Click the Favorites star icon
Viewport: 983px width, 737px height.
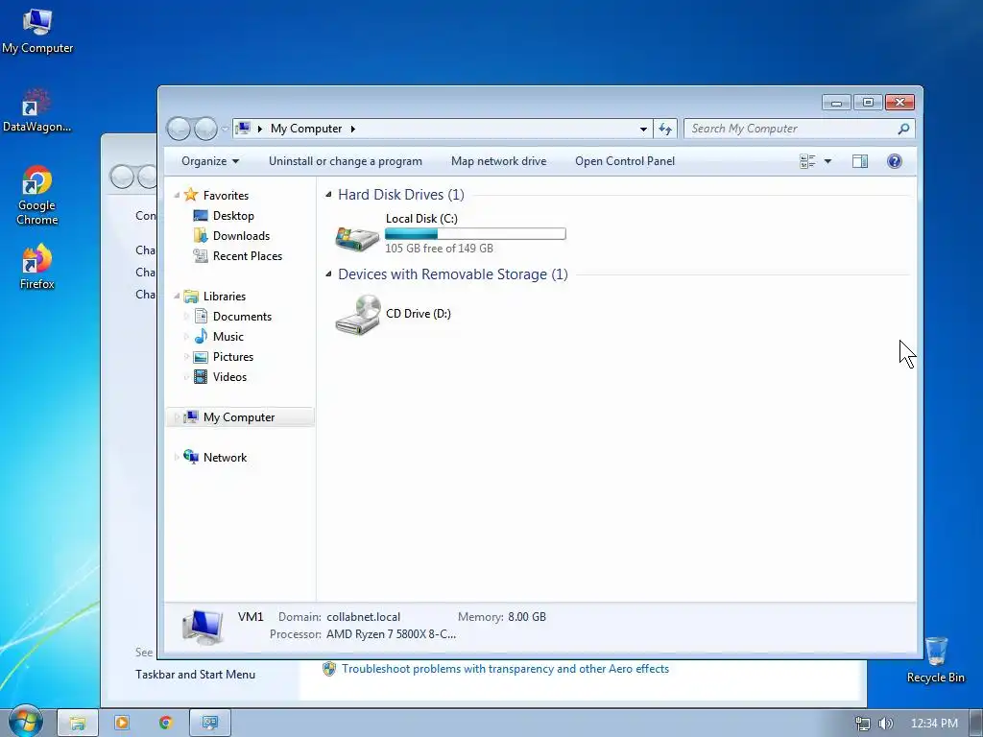[x=191, y=195]
